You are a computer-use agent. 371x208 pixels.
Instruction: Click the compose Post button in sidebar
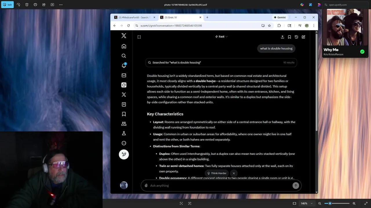[x=124, y=154]
